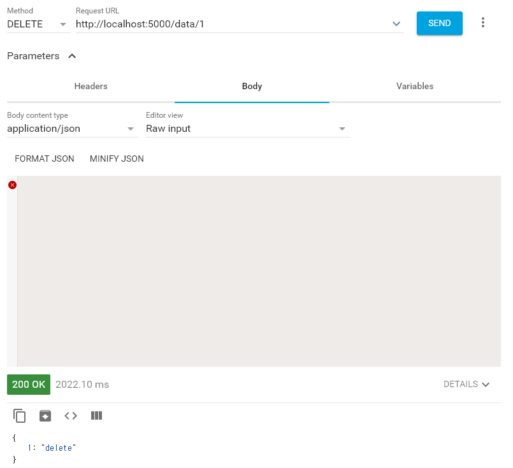The image size is (513, 468).
Task: Click FORMAT JSON button
Action: point(45,159)
